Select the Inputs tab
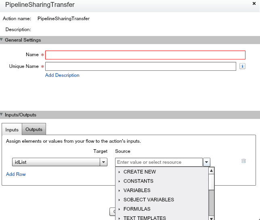The height and width of the screenshot is (220, 260). tap(12, 130)
